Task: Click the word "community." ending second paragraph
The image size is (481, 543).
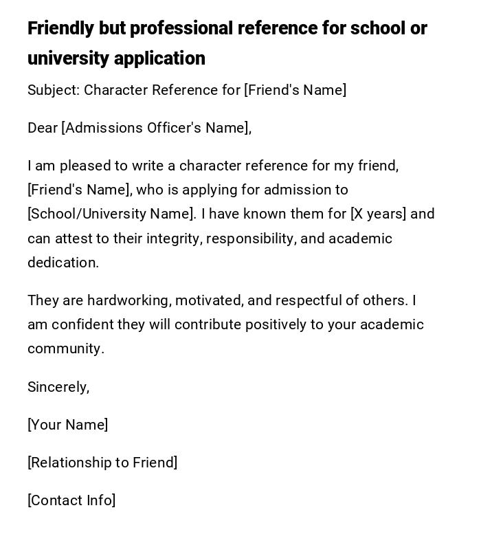Action: pyautogui.click(x=66, y=348)
